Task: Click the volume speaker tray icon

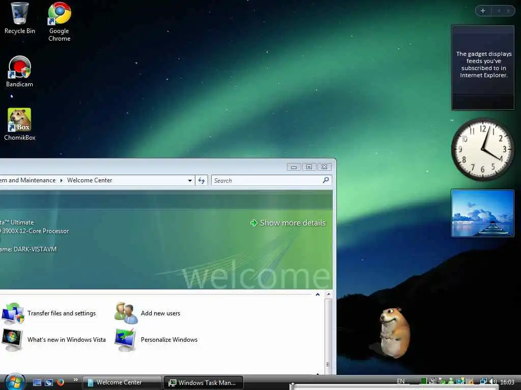Action: pyautogui.click(x=493, y=382)
